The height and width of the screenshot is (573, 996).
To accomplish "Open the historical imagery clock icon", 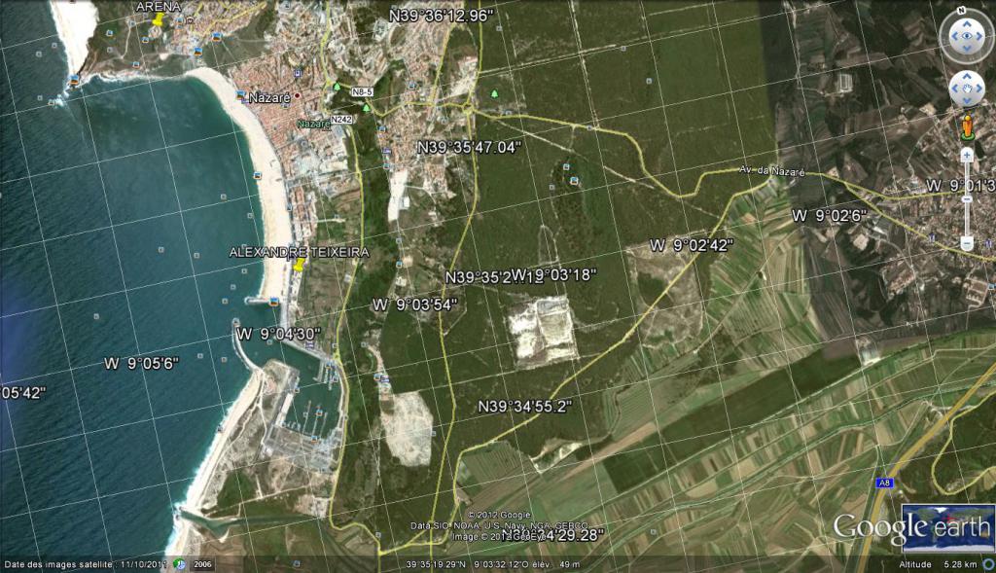I will [179, 564].
